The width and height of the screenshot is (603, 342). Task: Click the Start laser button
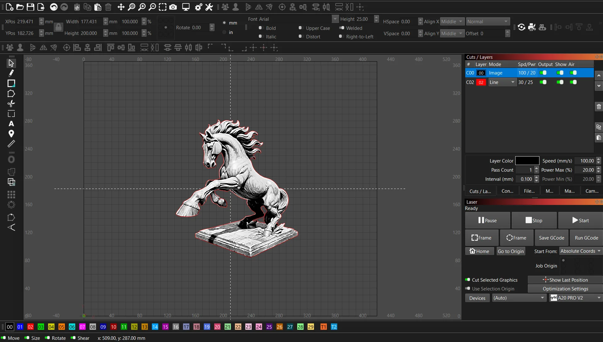pyautogui.click(x=580, y=220)
